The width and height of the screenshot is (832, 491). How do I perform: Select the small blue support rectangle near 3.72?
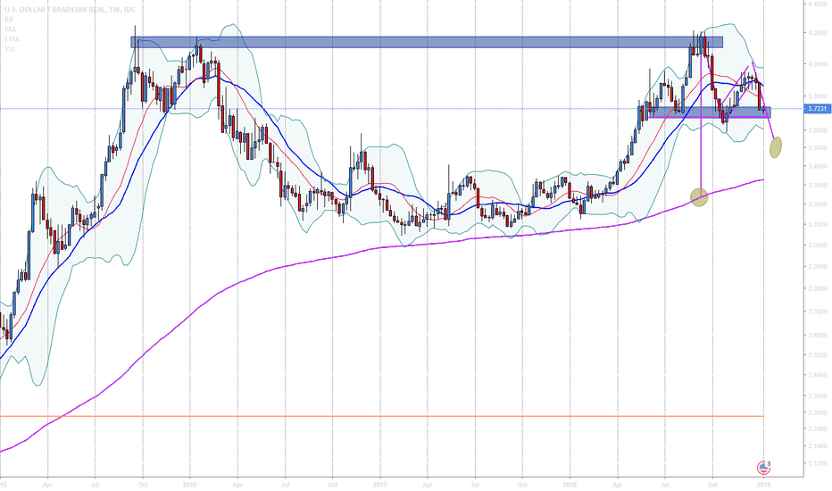pyautogui.click(x=709, y=112)
